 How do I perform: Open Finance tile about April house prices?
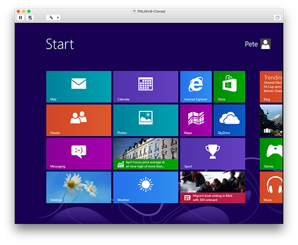(x=146, y=154)
